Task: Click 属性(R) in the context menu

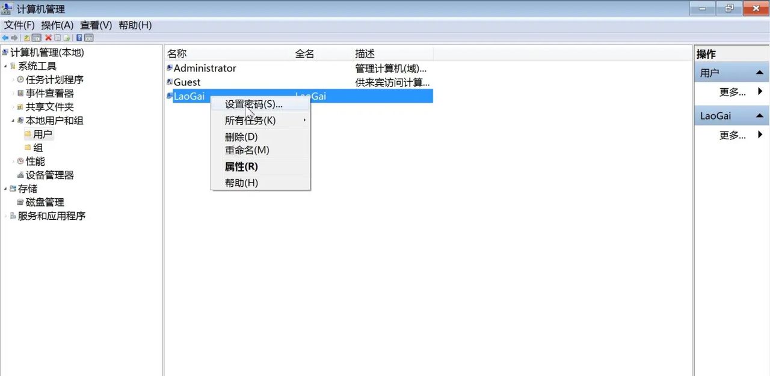Action: point(241,166)
